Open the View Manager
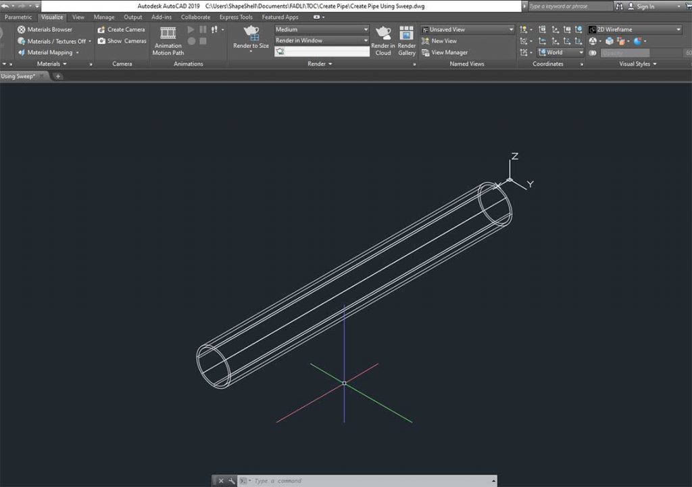Image resolution: width=692 pixels, height=487 pixels. coord(449,52)
